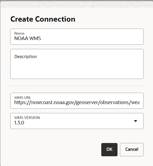Place cursor after NOAA WMS text

[x=41, y=38]
